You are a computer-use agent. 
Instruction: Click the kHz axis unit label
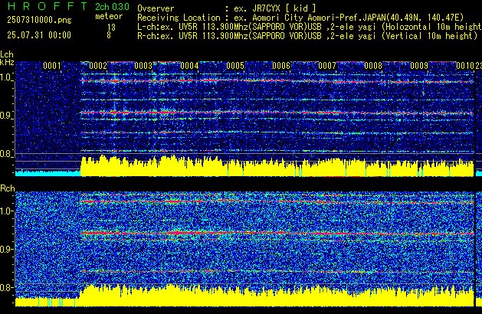7,62
